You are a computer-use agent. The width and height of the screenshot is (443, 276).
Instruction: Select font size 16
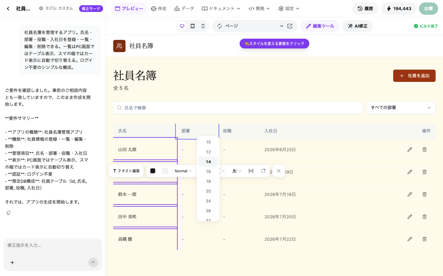(208, 171)
